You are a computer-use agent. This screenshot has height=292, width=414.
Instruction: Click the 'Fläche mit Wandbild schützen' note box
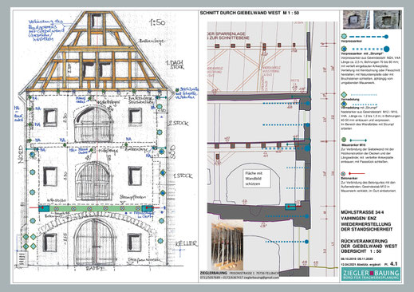(x=257, y=179)
